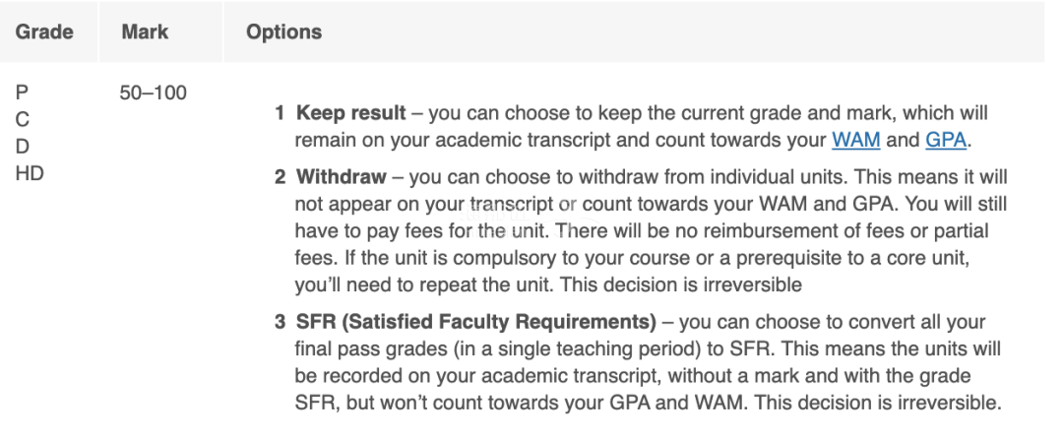This screenshot has width=1063, height=438.
Task: Click list number 3 beside SFR
Action: (x=280, y=322)
